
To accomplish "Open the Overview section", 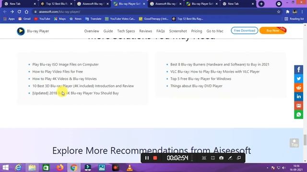I will coord(92,31).
